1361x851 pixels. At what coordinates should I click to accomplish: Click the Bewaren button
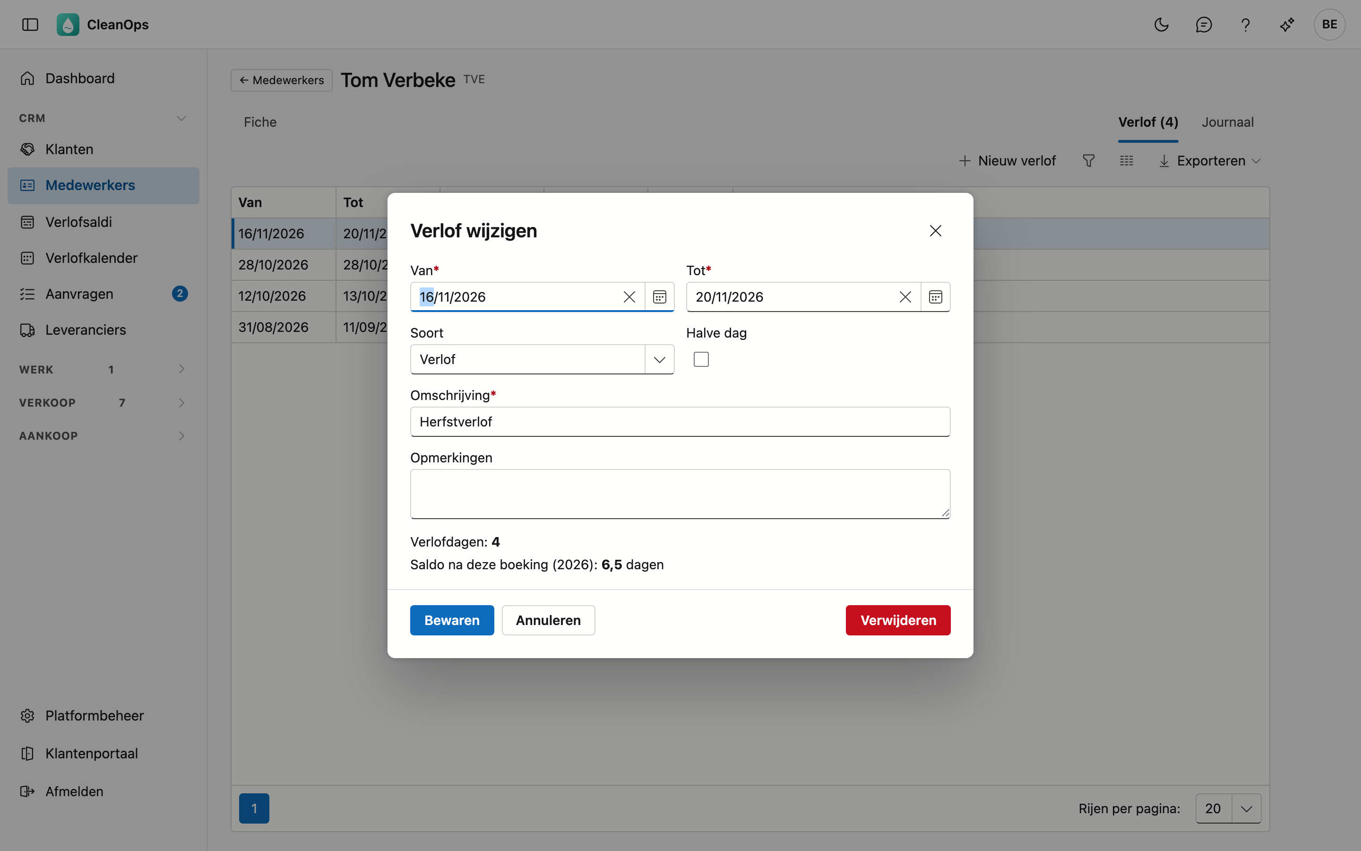pos(452,620)
